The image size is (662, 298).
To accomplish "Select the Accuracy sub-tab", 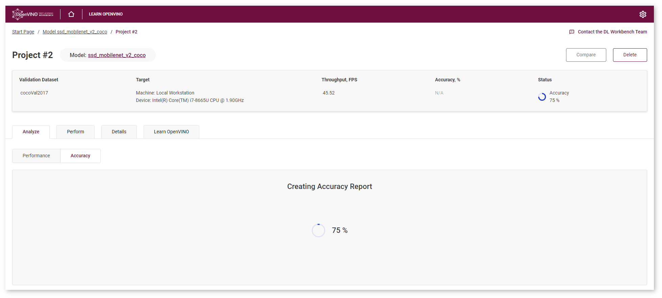I will [x=80, y=156].
